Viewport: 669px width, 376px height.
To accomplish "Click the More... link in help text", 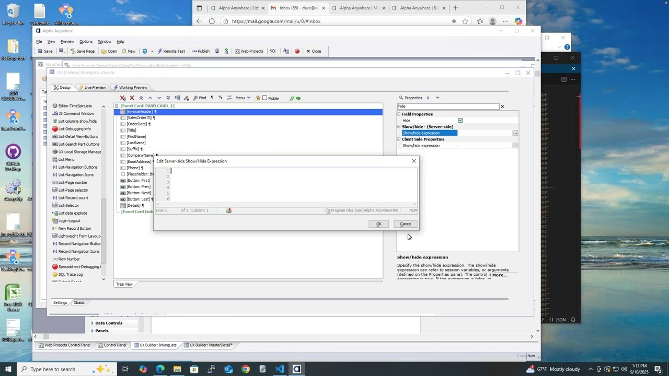I will coord(500,275).
